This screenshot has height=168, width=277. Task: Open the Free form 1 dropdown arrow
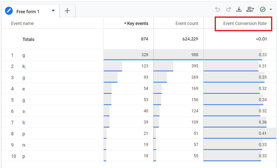[x=53, y=11]
